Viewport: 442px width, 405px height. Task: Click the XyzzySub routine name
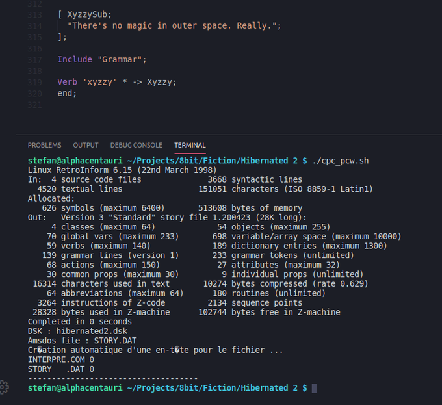(x=87, y=14)
